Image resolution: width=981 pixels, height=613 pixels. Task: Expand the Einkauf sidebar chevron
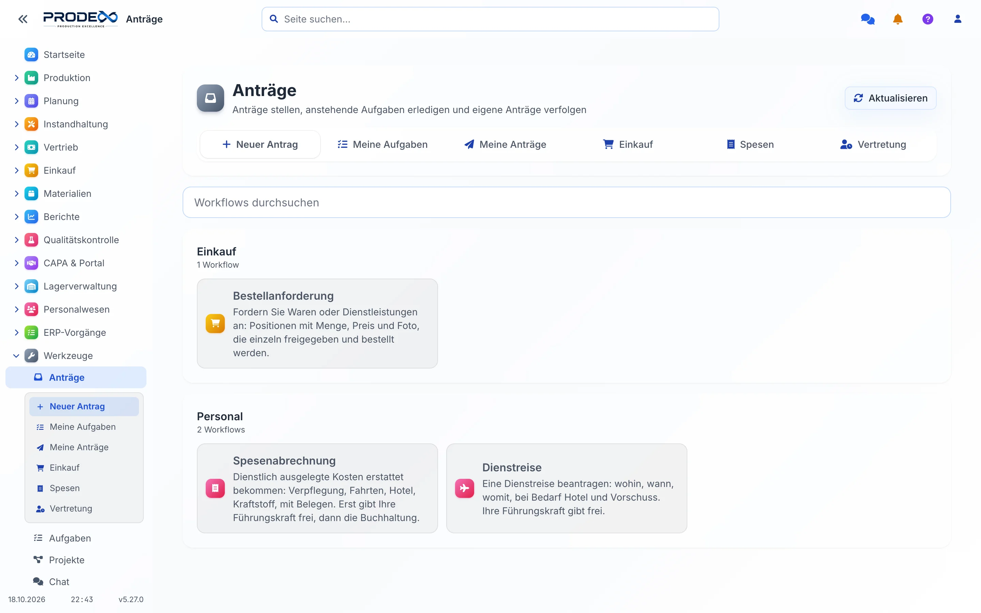tap(16, 170)
